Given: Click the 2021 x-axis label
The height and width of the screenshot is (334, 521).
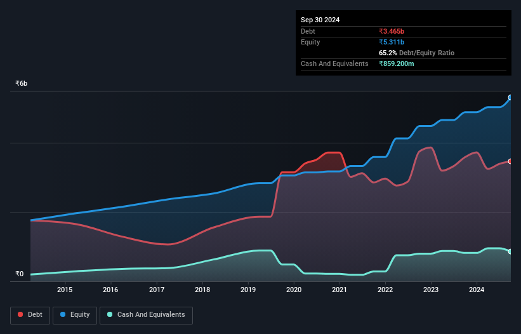Looking at the screenshot, I should pos(340,290).
